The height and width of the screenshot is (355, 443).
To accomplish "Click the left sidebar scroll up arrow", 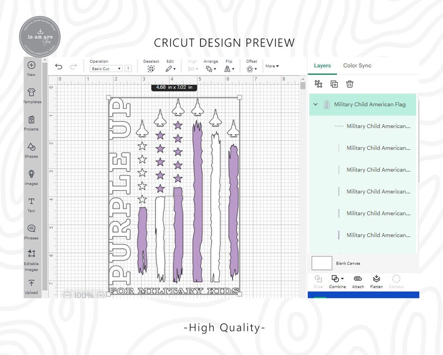I will [45, 60].
